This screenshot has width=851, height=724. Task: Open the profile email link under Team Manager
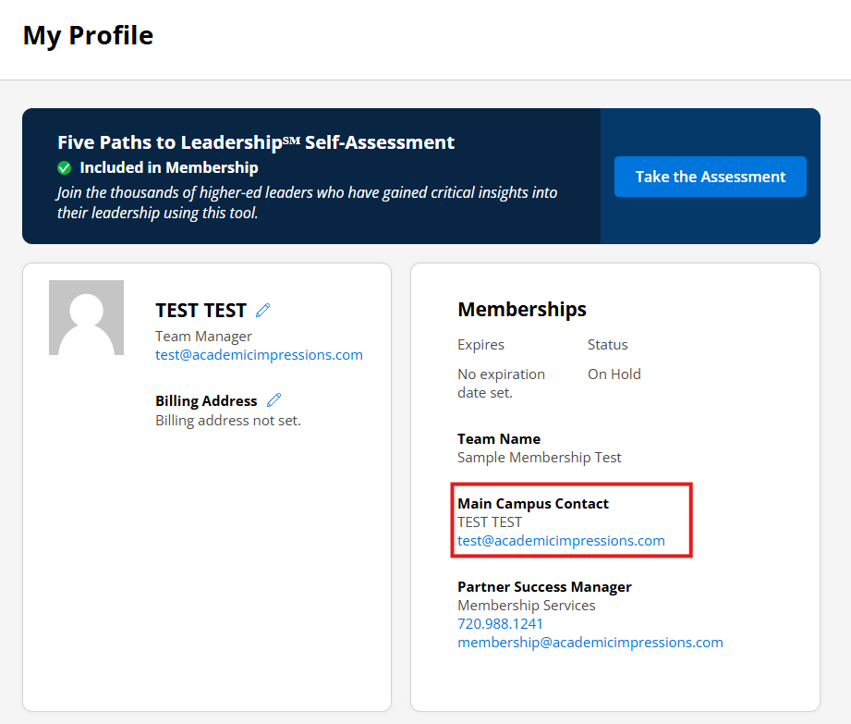(x=259, y=355)
